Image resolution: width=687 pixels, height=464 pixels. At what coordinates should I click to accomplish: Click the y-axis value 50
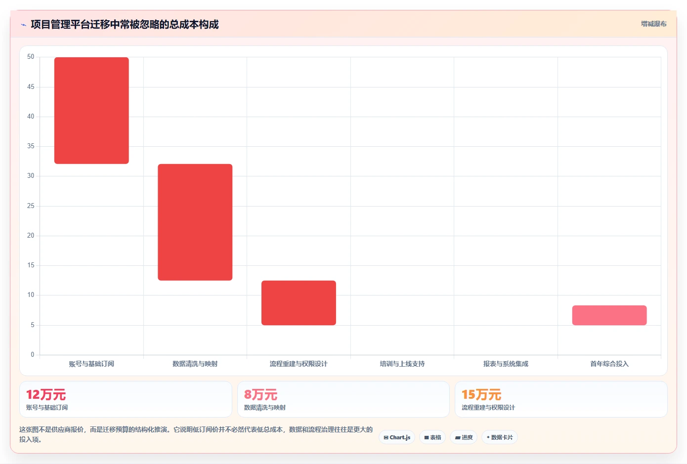point(31,57)
